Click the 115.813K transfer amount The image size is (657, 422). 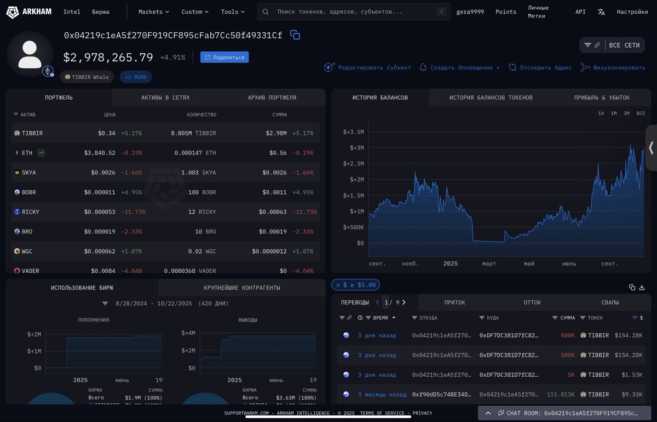pos(561,395)
